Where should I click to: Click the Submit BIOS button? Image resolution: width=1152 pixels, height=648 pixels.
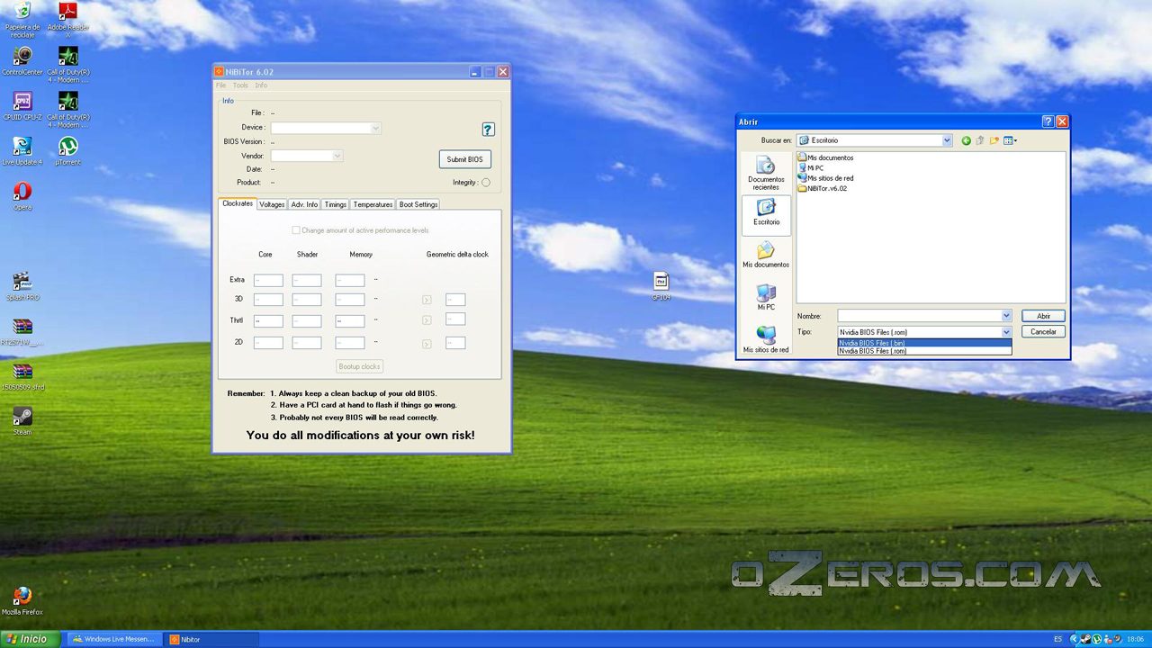(x=465, y=159)
